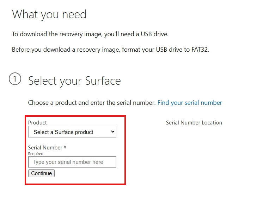
Task: Click the Serial Number * label
Action: coord(47,148)
